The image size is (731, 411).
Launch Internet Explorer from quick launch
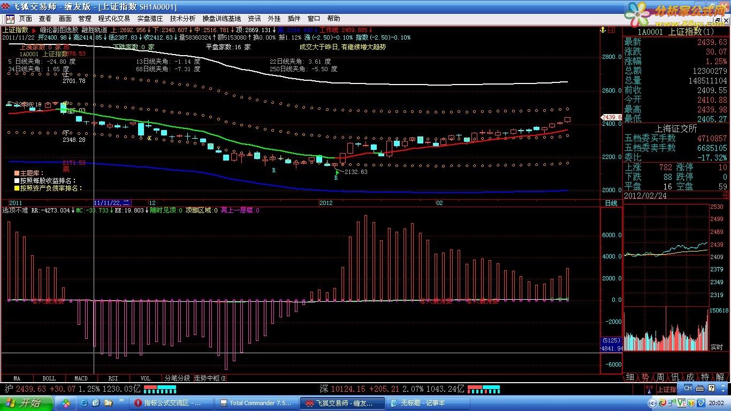[x=84, y=403]
